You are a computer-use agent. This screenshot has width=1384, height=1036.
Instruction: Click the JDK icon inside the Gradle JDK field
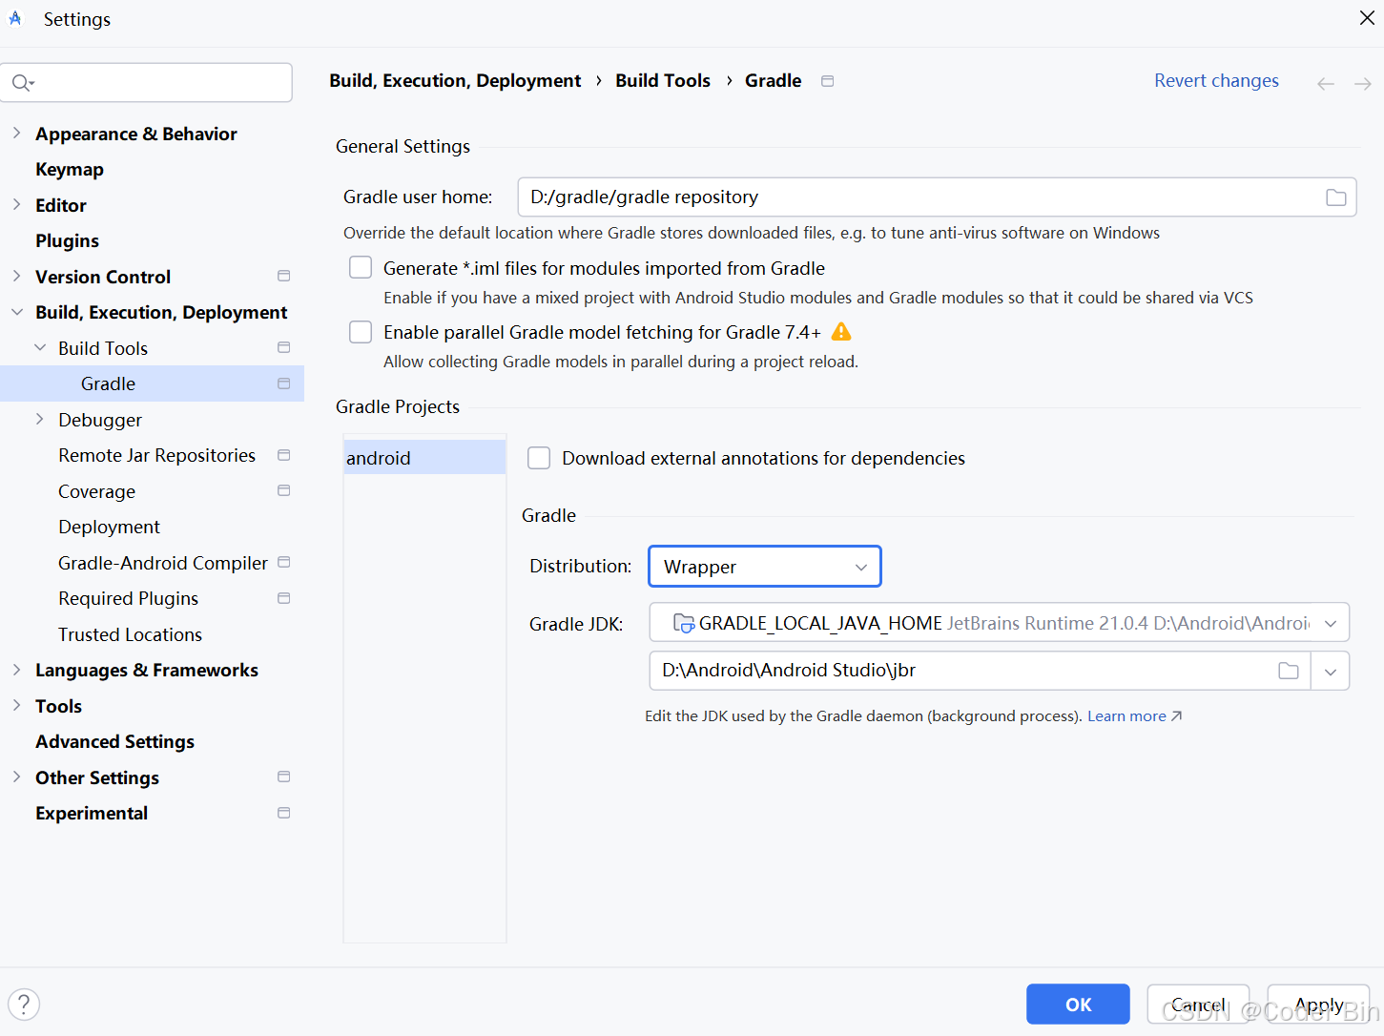[682, 622]
